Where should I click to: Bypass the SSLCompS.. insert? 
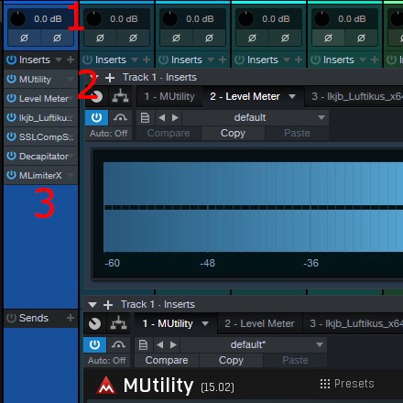point(11,136)
